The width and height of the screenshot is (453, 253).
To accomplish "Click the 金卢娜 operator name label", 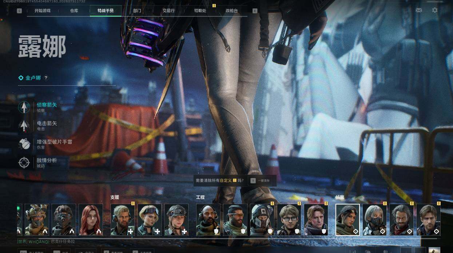I will coord(33,78).
